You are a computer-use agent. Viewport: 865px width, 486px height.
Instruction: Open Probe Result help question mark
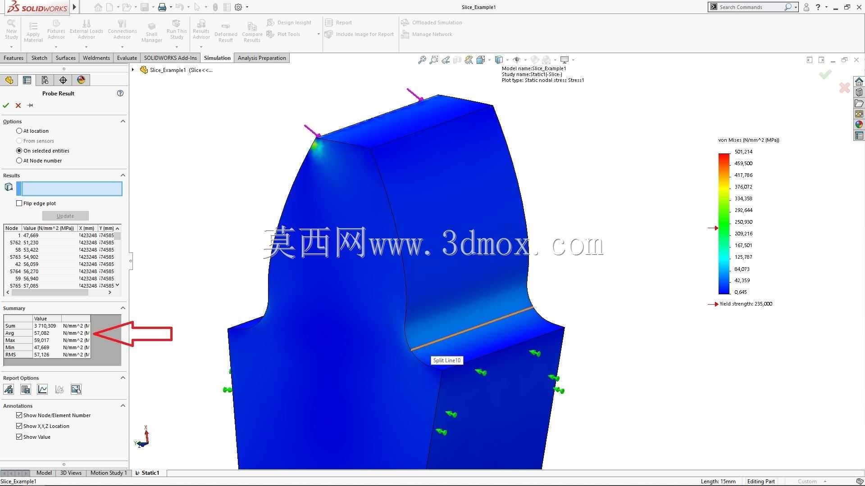[120, 93]
